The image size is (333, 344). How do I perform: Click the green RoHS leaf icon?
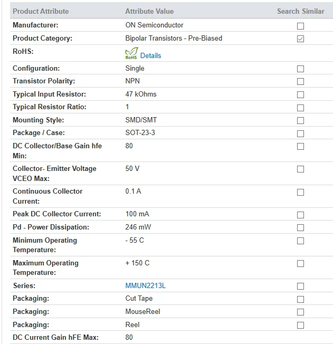pyautogui.click(x=131, y=53)
